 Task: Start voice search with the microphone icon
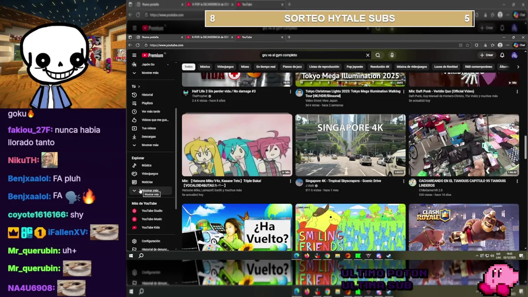[x=392, y=55]
